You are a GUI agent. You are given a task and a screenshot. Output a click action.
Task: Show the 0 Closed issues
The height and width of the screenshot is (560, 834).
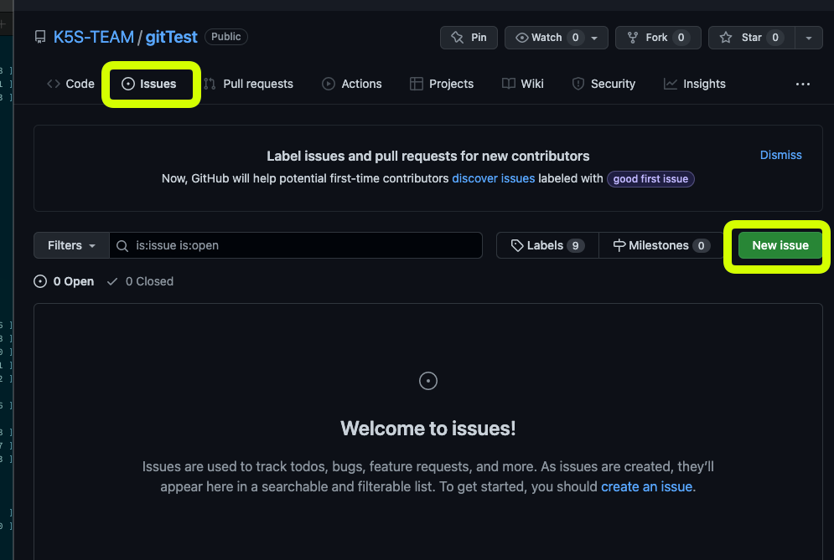[x=140, y=281]
